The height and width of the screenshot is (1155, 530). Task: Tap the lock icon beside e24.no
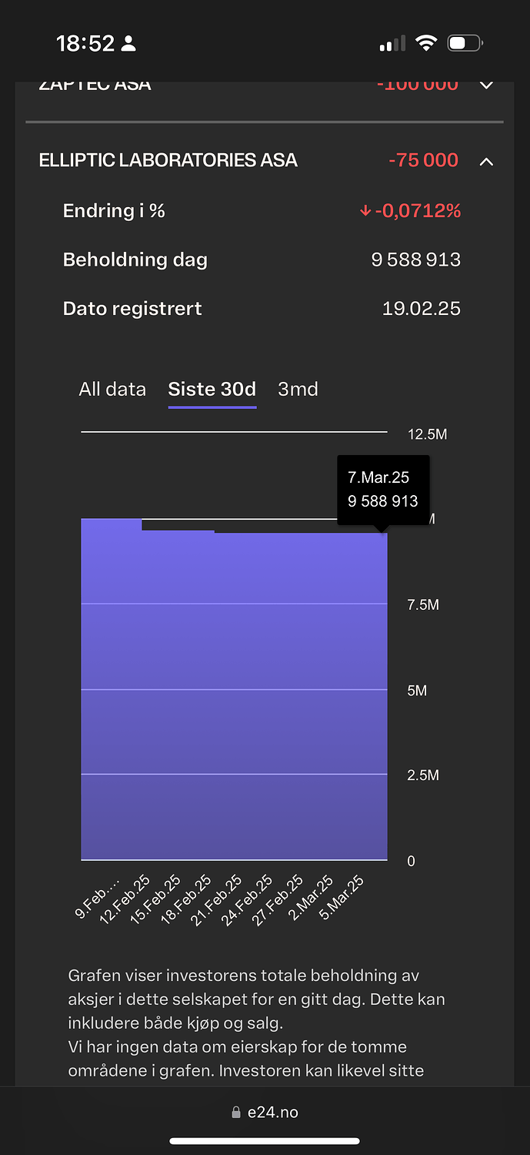coord(236,1113)
